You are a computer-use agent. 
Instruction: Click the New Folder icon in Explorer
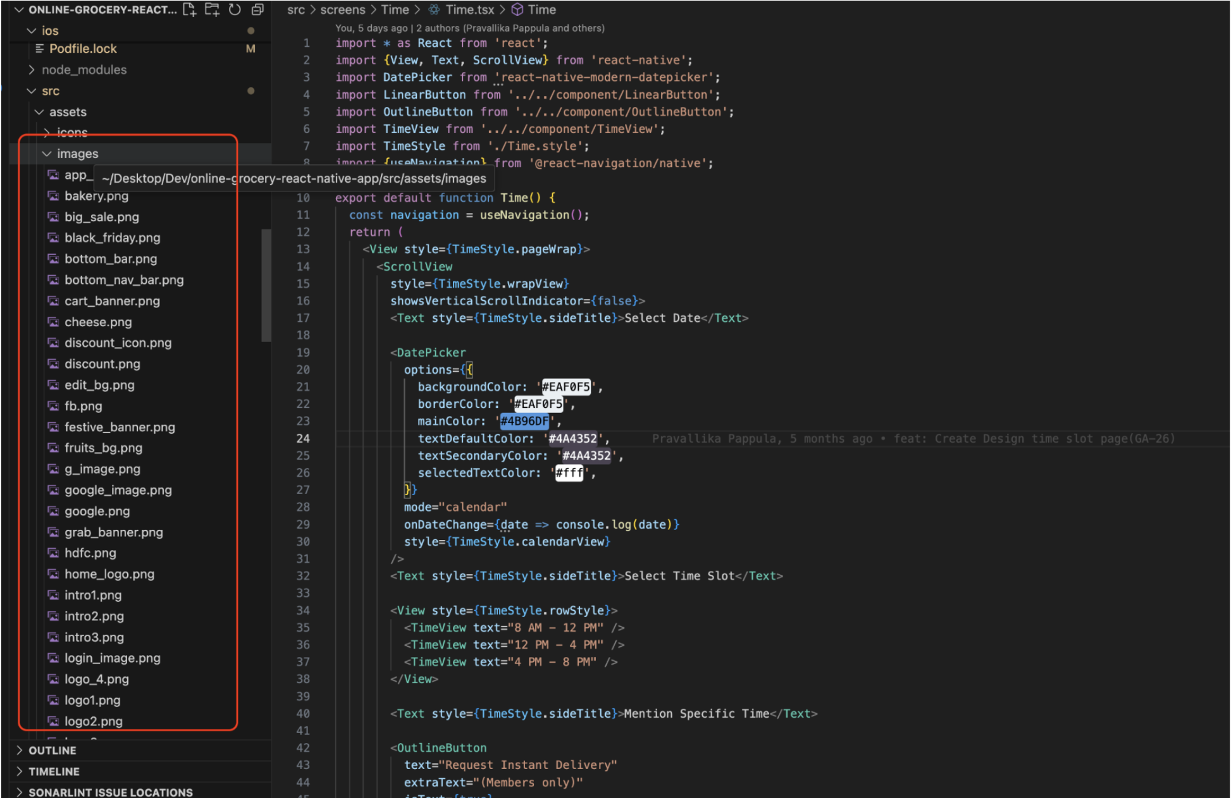pyautogui.click(x=212, y=9)
